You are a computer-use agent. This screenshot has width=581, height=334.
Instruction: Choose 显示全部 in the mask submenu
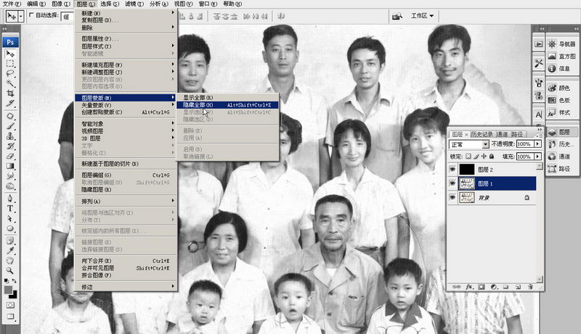tap(227, 98)
